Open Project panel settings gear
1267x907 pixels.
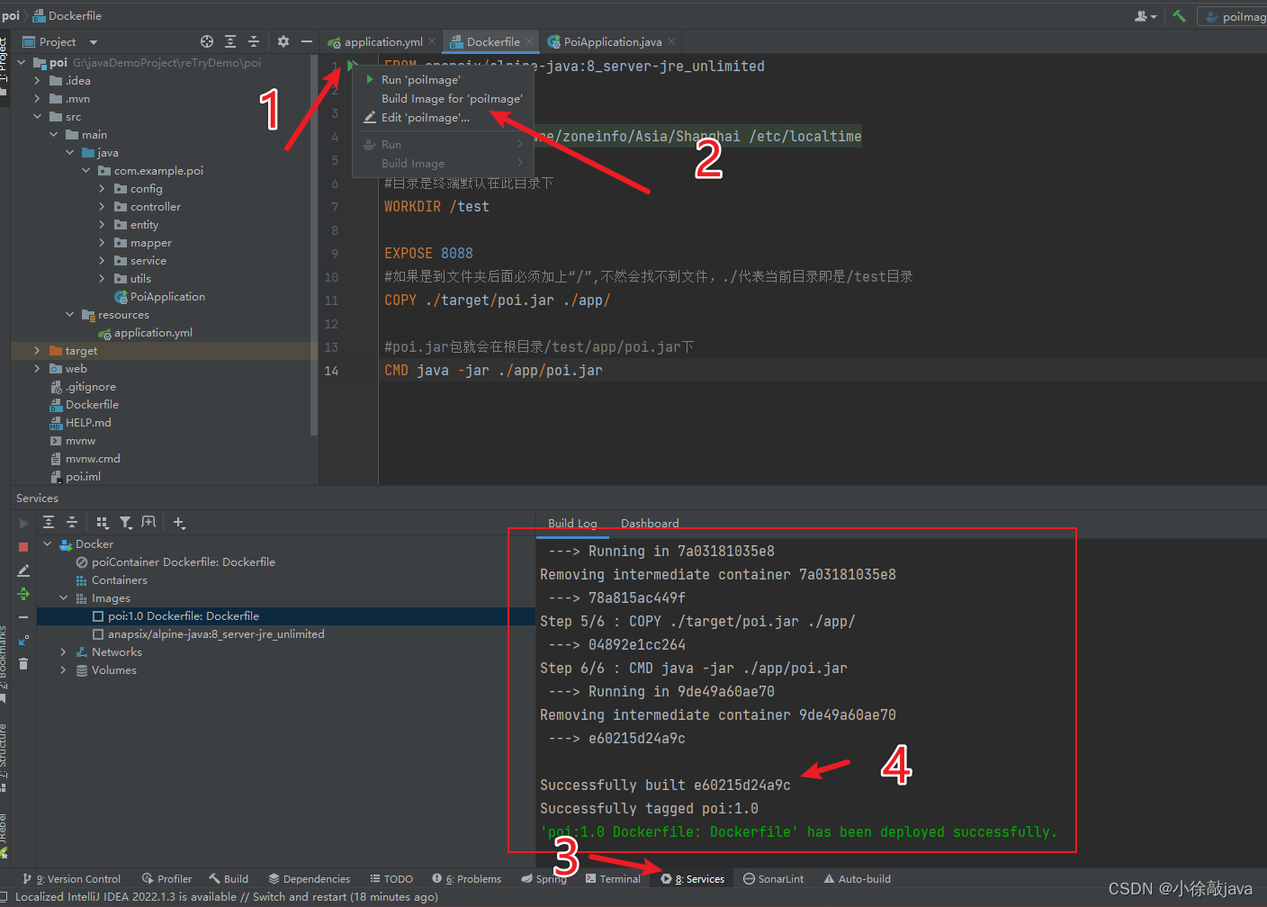pos(283,41)
